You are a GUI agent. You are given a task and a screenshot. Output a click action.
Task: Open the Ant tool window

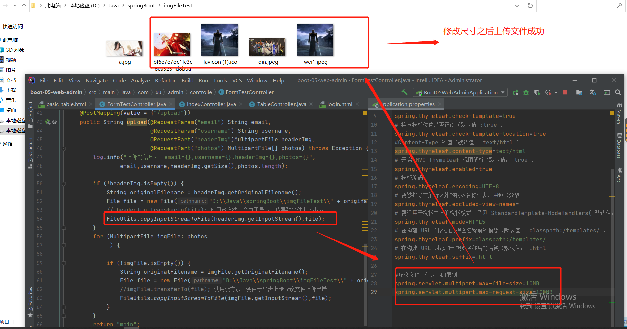point(619,175)
